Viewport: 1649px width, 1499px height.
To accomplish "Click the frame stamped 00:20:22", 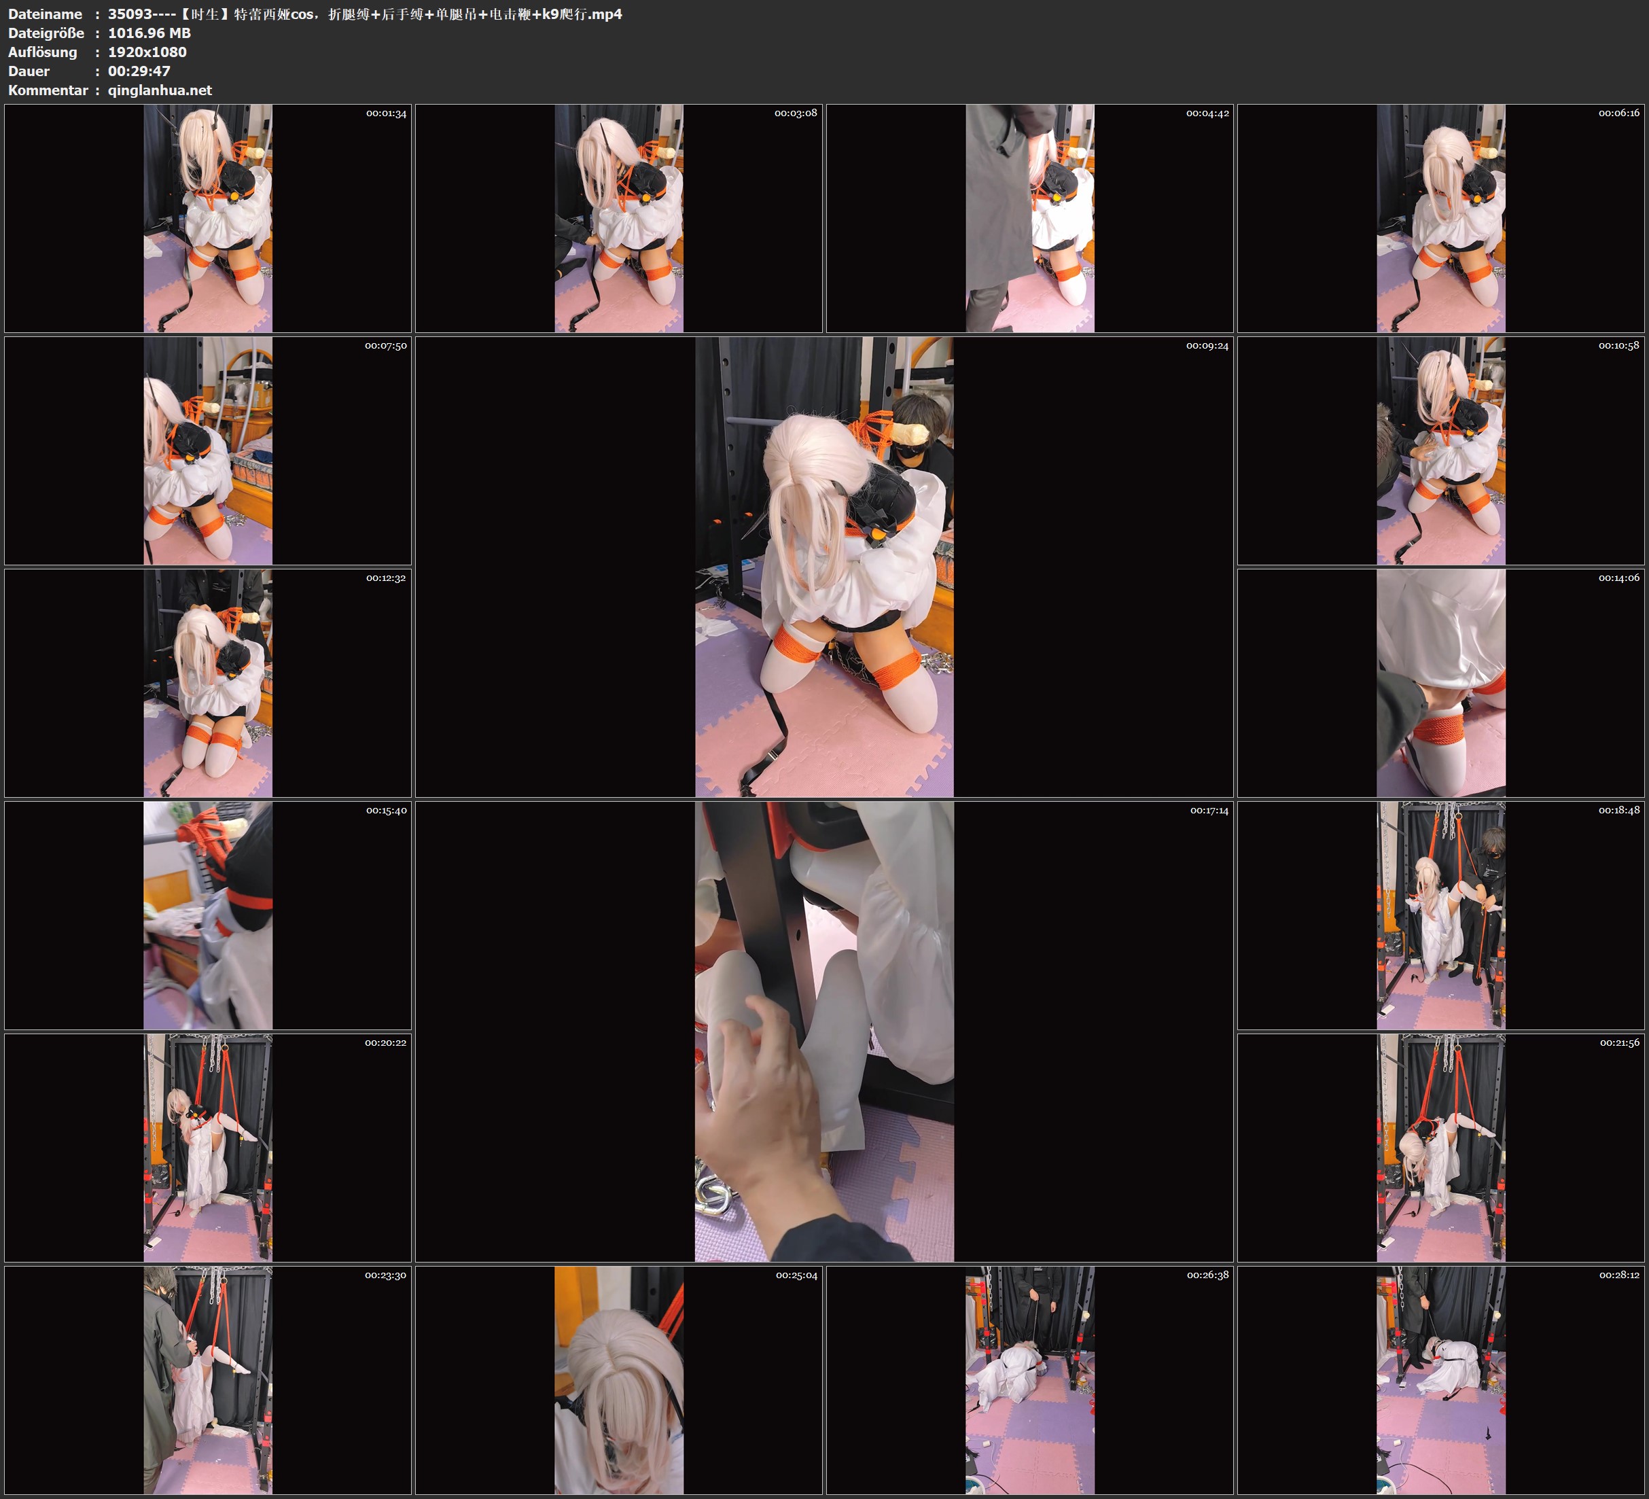I will 208,1147.
